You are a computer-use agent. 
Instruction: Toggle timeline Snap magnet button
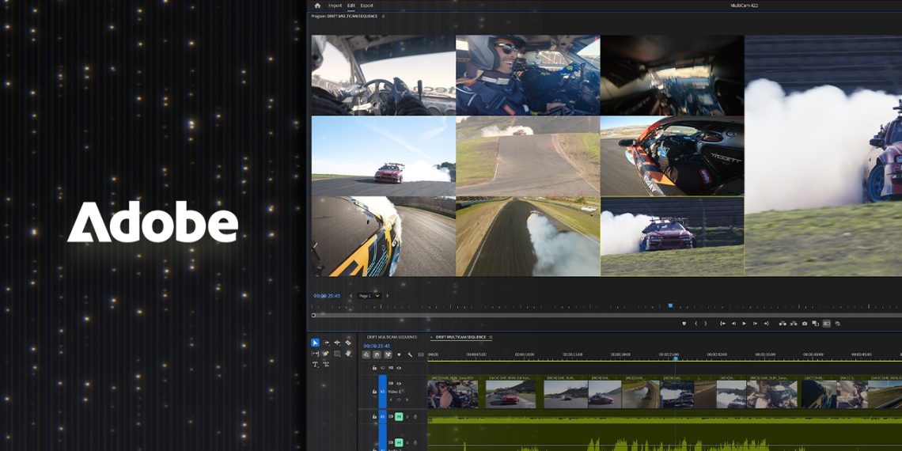point(377,355)
